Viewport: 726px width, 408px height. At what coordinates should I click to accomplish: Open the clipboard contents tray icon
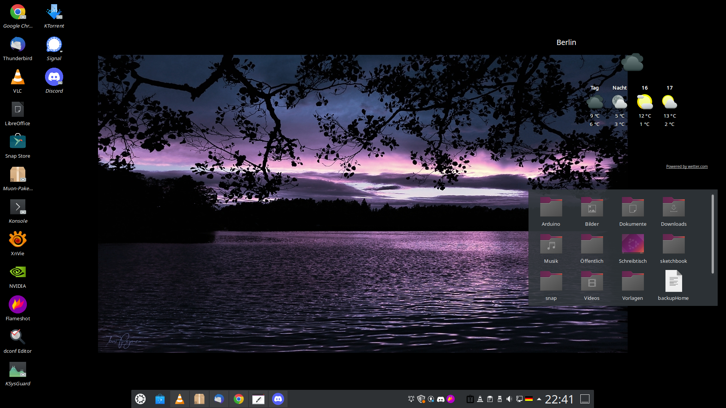pyautogui.click(x=490, y=399)
